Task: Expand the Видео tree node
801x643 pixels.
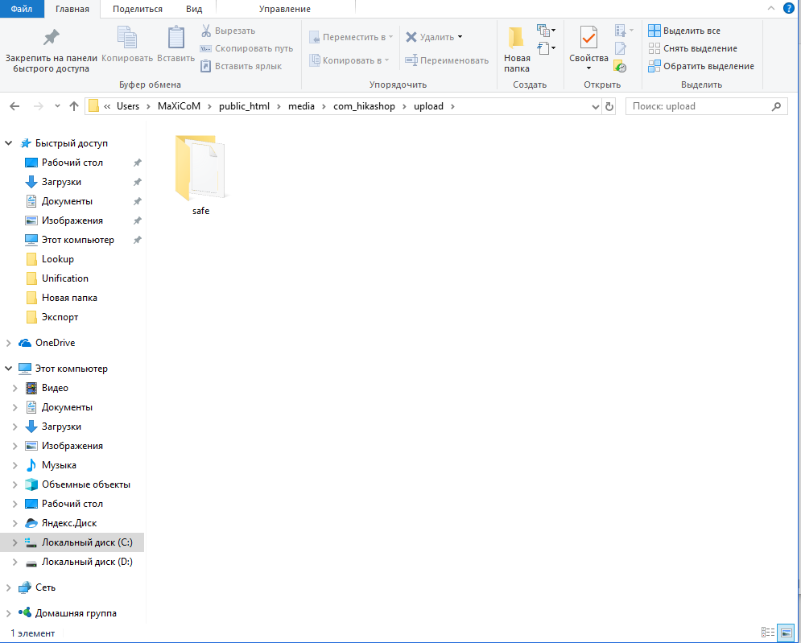Action: pos(15,388)
